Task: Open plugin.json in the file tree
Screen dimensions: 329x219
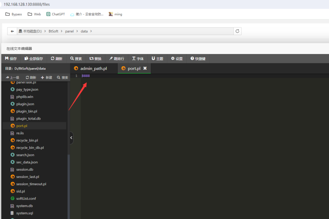Action: tap(25, 104)
